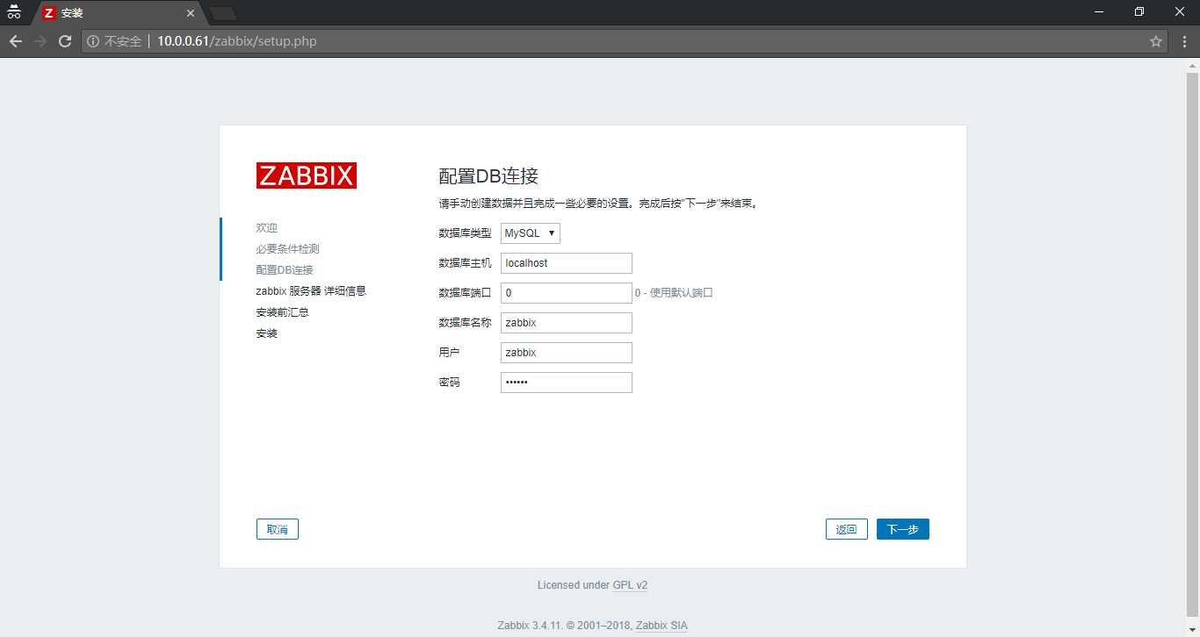Click the 数据库名称 input field
This screenshot has height=637, width=1200.
[567, 323]
